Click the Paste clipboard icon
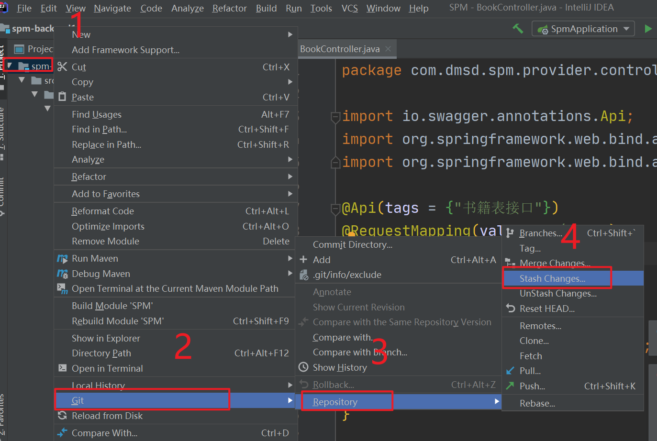 62,97
